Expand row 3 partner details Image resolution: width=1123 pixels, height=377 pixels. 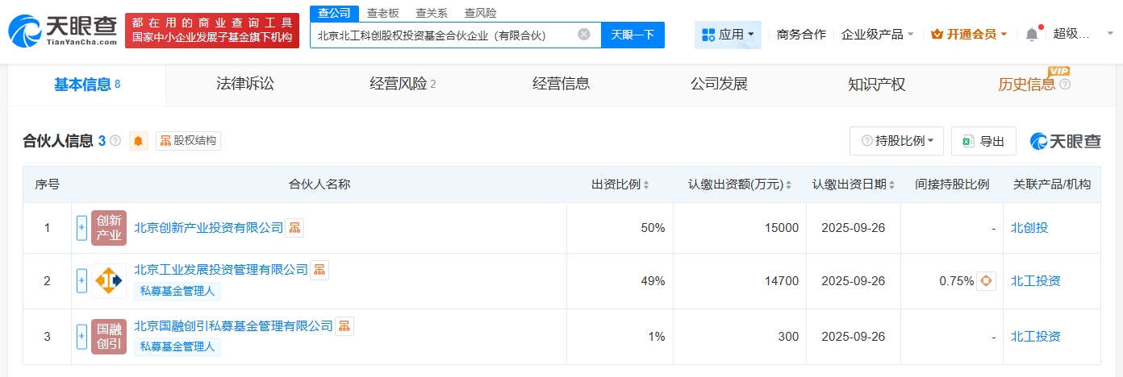tap(81, 337)
